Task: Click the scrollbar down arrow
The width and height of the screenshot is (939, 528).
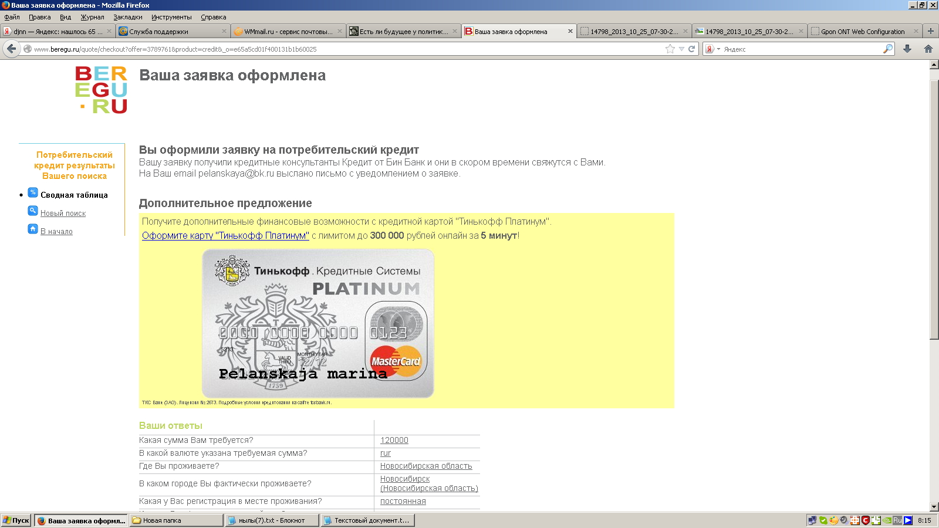Action: click(x=934, y=507)
